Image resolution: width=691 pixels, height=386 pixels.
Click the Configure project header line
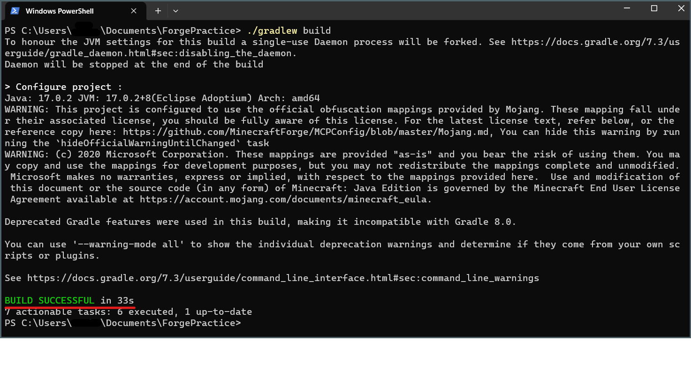pos(63,87)
